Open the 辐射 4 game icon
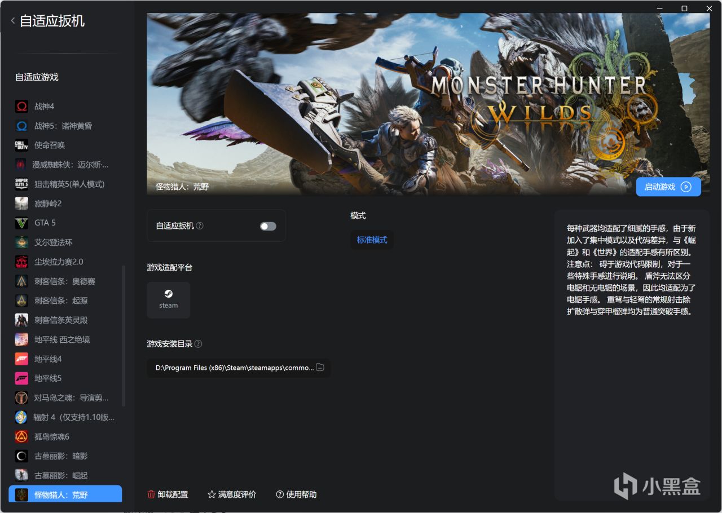Screen dimensions: 722x513 (x=21, y=417)
